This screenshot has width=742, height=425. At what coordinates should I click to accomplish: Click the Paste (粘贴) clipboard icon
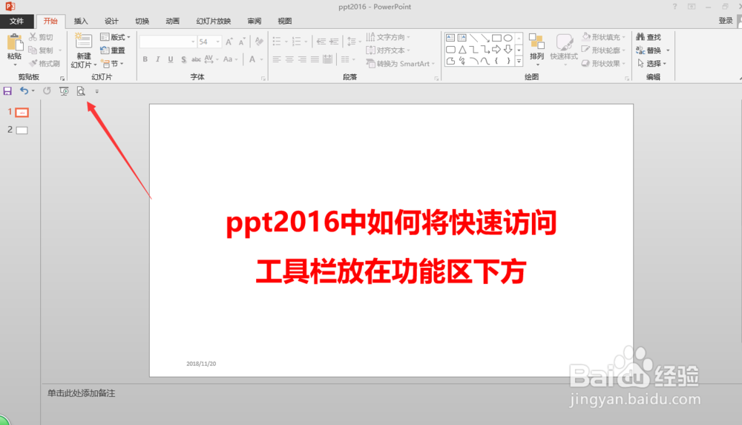[x=15, y=42]
